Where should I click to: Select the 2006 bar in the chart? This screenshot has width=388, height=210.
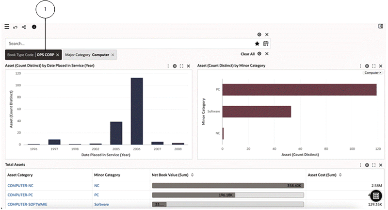[x=137, y=112]
